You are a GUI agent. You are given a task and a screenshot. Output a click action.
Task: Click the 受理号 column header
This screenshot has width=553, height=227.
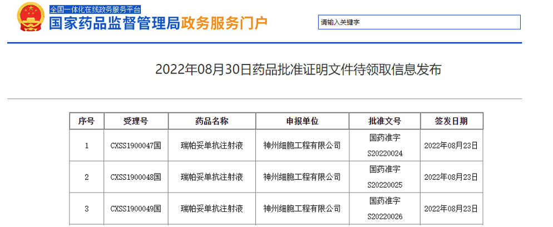click(x=136, y=121)
